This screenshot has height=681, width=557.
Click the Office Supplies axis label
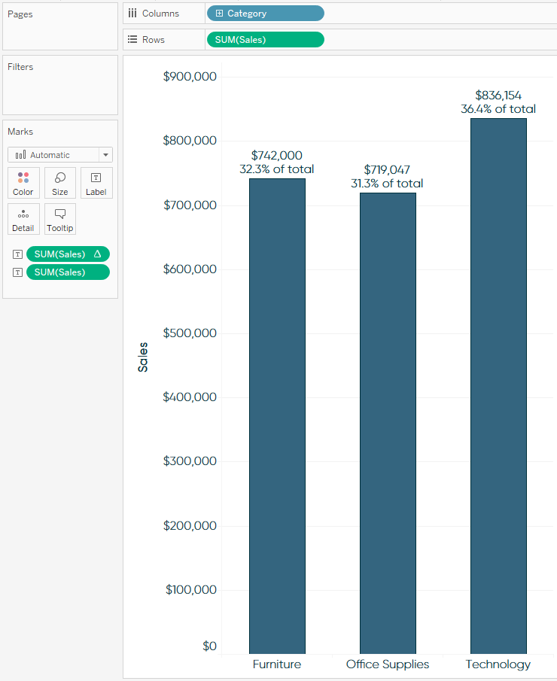[388, 665]
